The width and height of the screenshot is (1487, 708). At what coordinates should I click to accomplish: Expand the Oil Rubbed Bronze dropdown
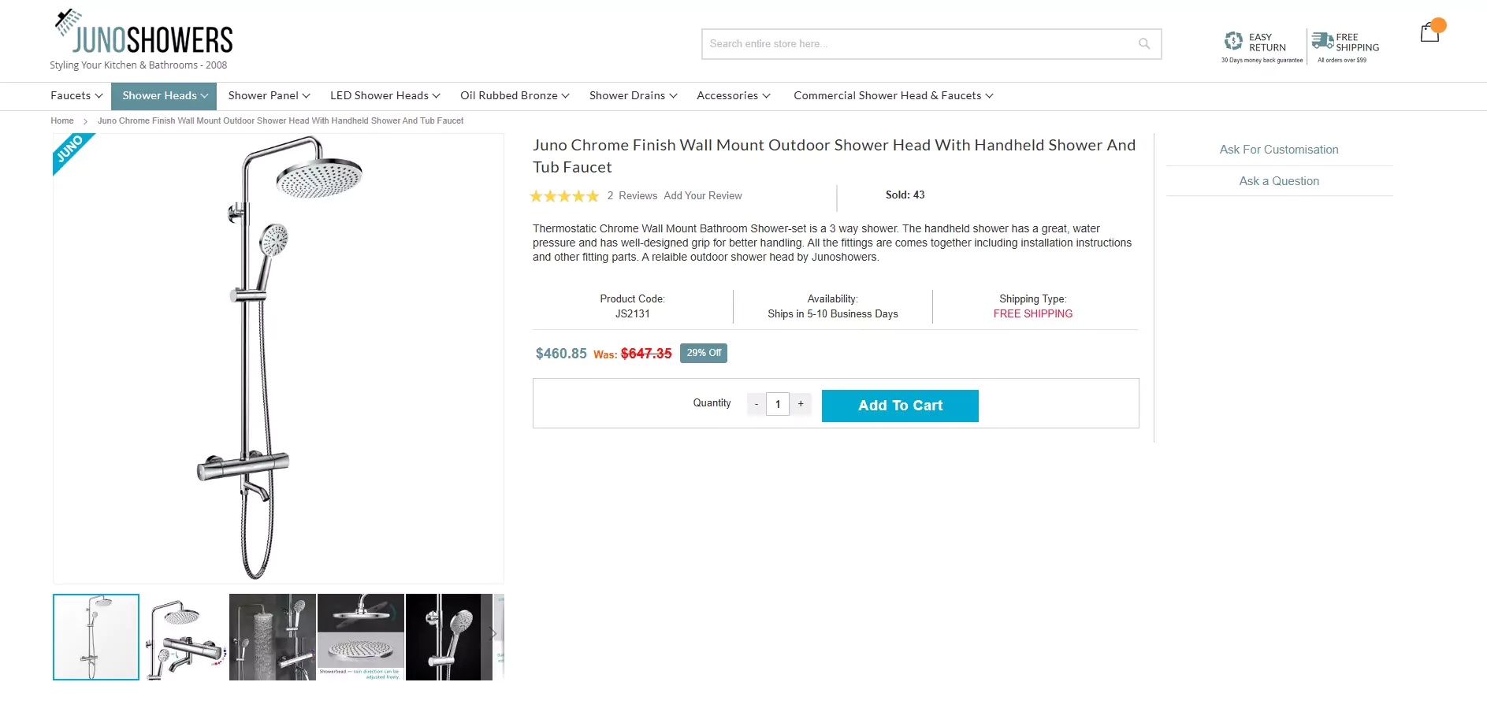(x=515, y=95)
